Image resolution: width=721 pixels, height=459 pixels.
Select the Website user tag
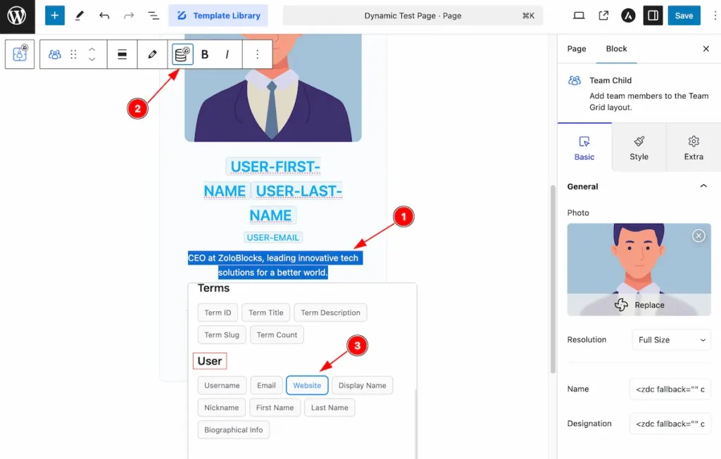point(307,385)
